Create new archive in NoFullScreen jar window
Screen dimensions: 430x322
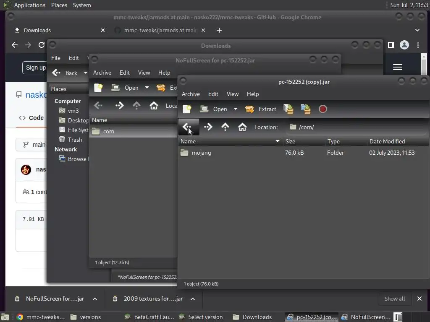98,88
